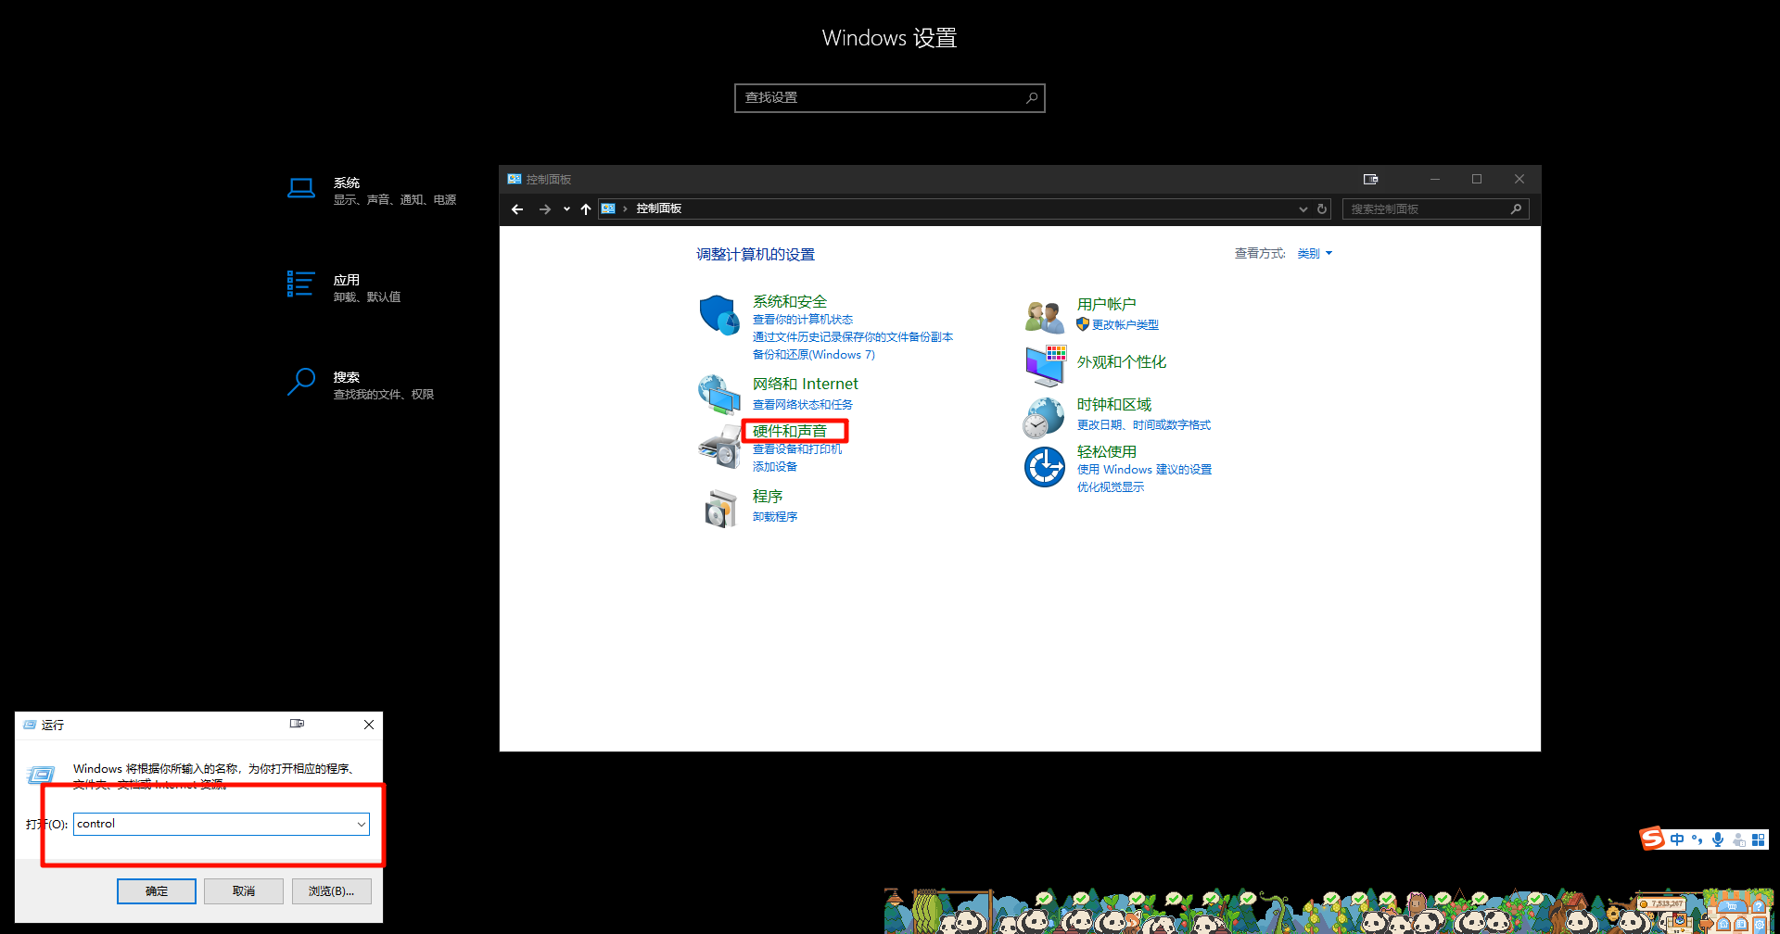The image size is (1780, 934).
Task: Go up one level in Control Panel
Action: [586, 209]
